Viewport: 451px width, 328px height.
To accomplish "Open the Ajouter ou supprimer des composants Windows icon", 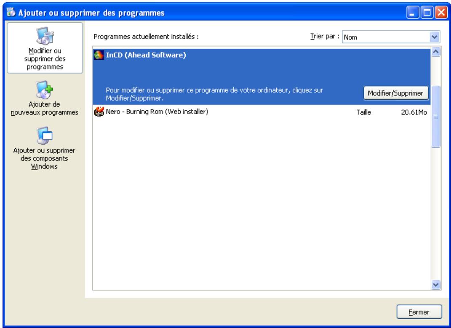I will pyautogui.click(x=45, y=135).
